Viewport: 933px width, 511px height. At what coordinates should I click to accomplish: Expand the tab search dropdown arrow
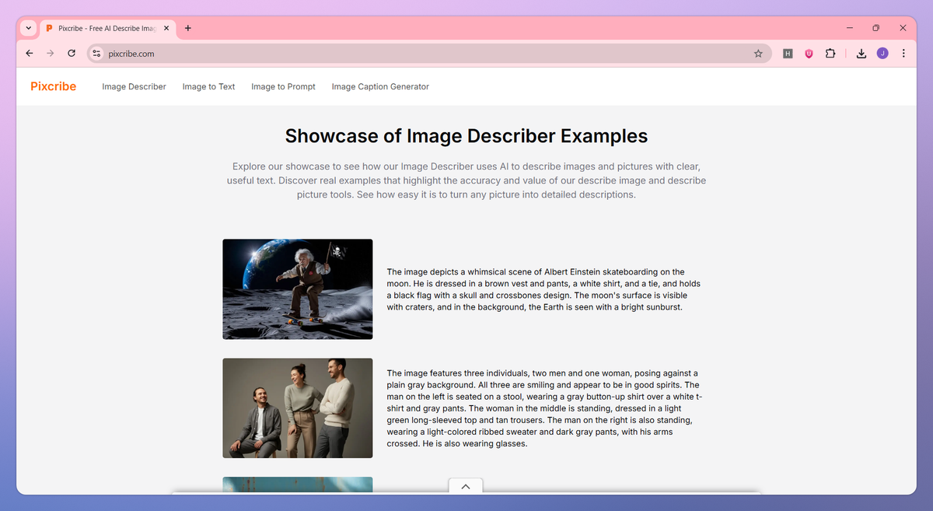[x=29, y=28]
